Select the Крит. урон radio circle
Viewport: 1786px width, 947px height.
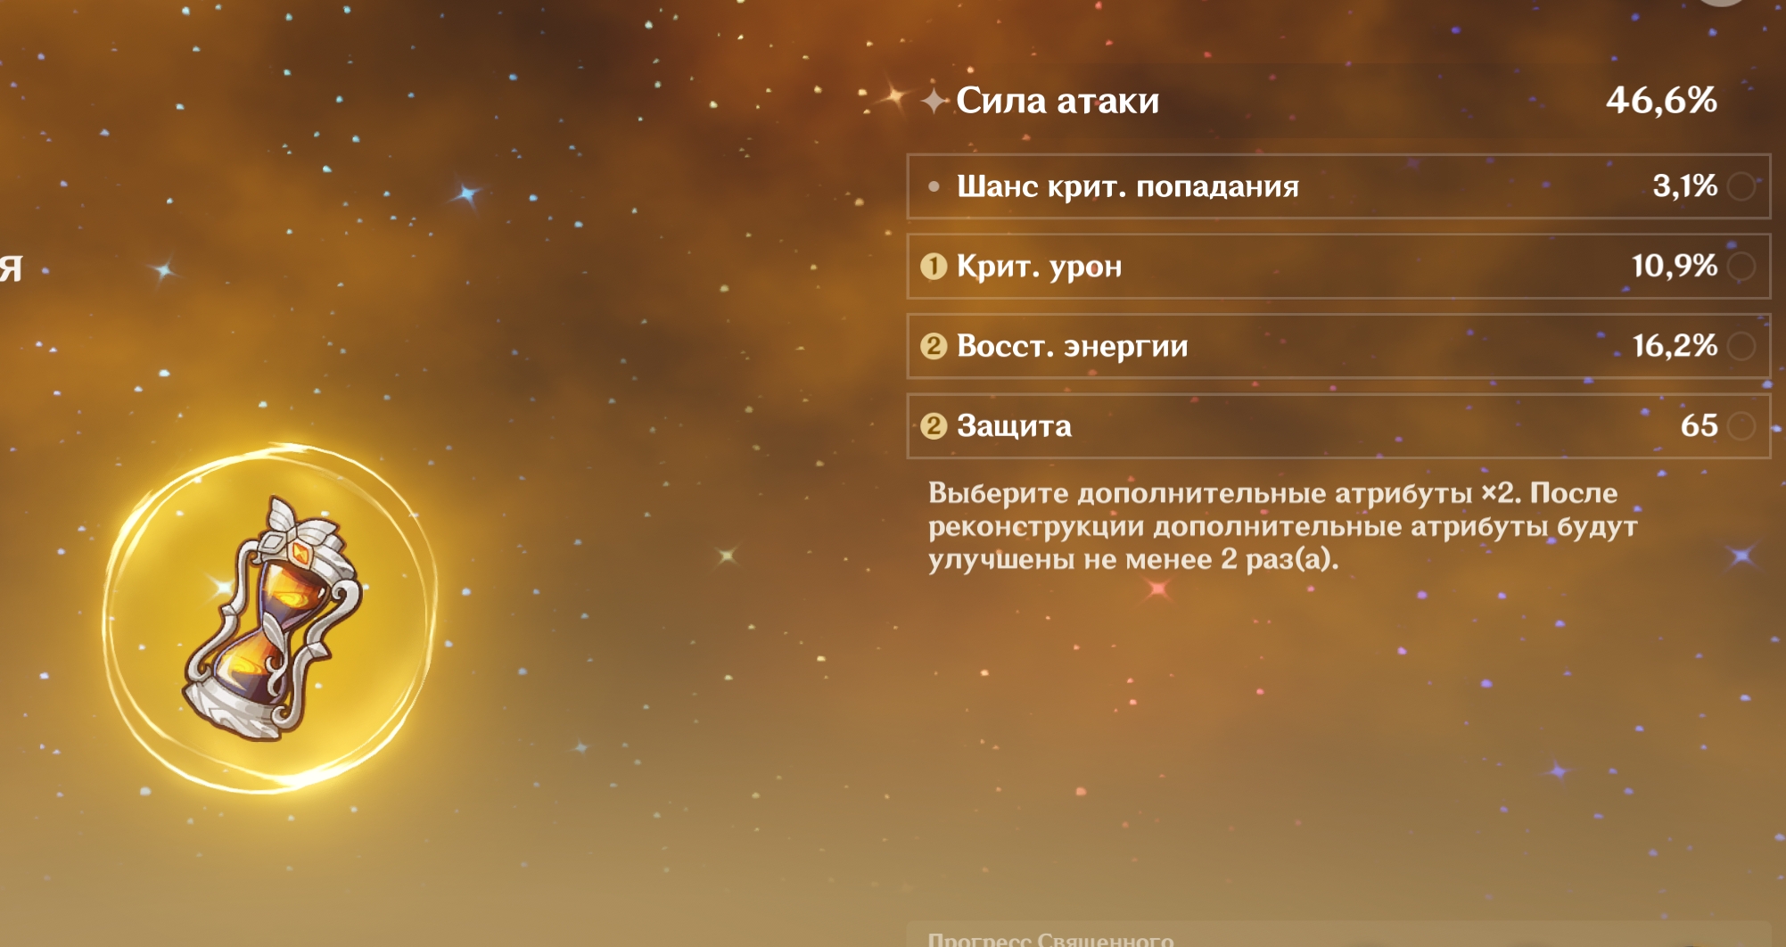click(x=1741, y=266)
